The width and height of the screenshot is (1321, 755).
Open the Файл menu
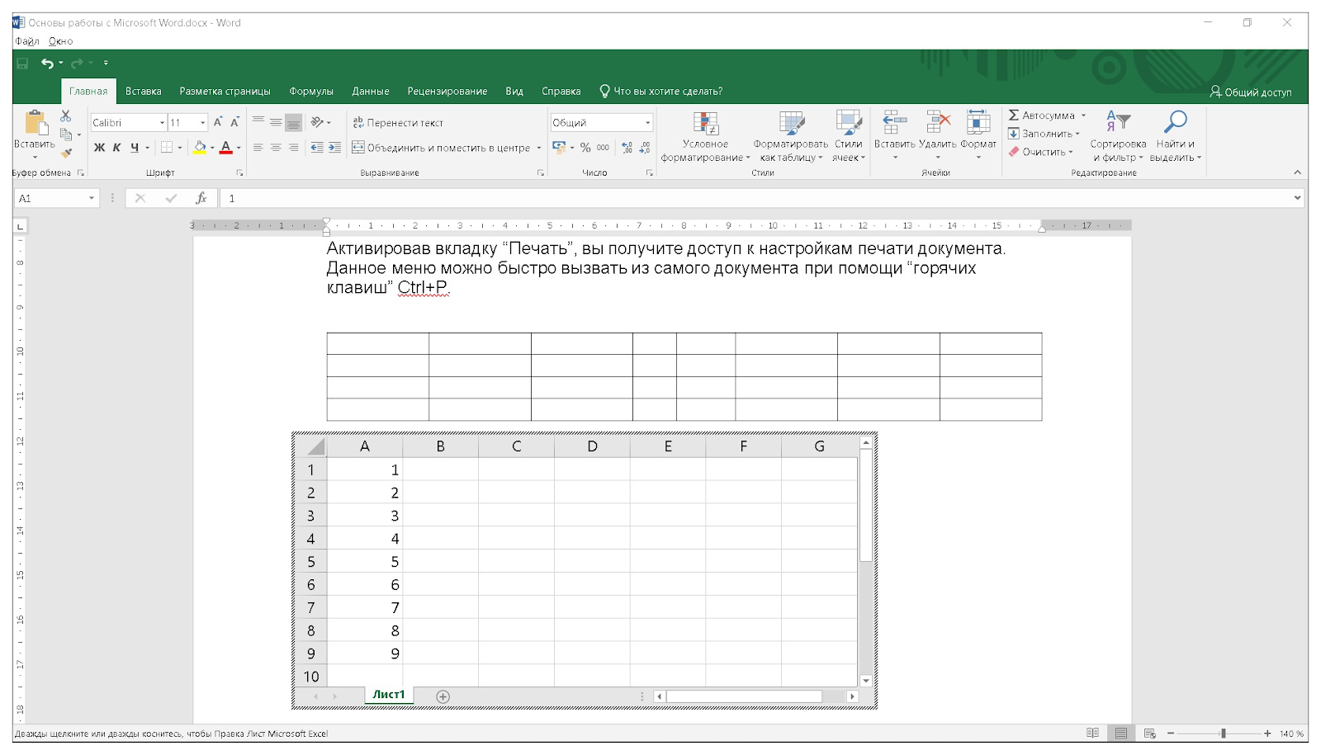point(27,41)
